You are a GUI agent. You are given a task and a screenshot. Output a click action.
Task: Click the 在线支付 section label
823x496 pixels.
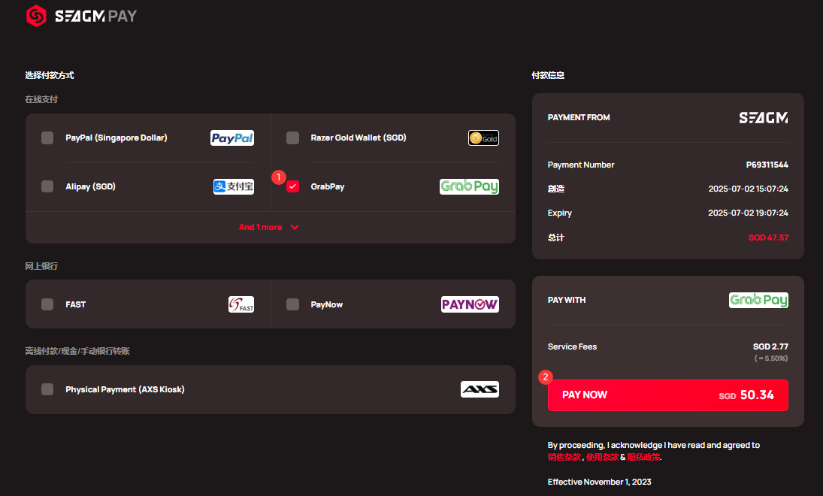pos(41,100)
